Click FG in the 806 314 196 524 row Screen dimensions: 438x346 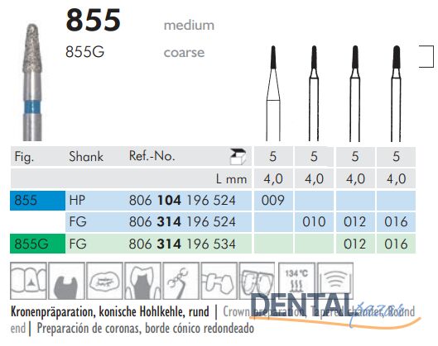78,222
